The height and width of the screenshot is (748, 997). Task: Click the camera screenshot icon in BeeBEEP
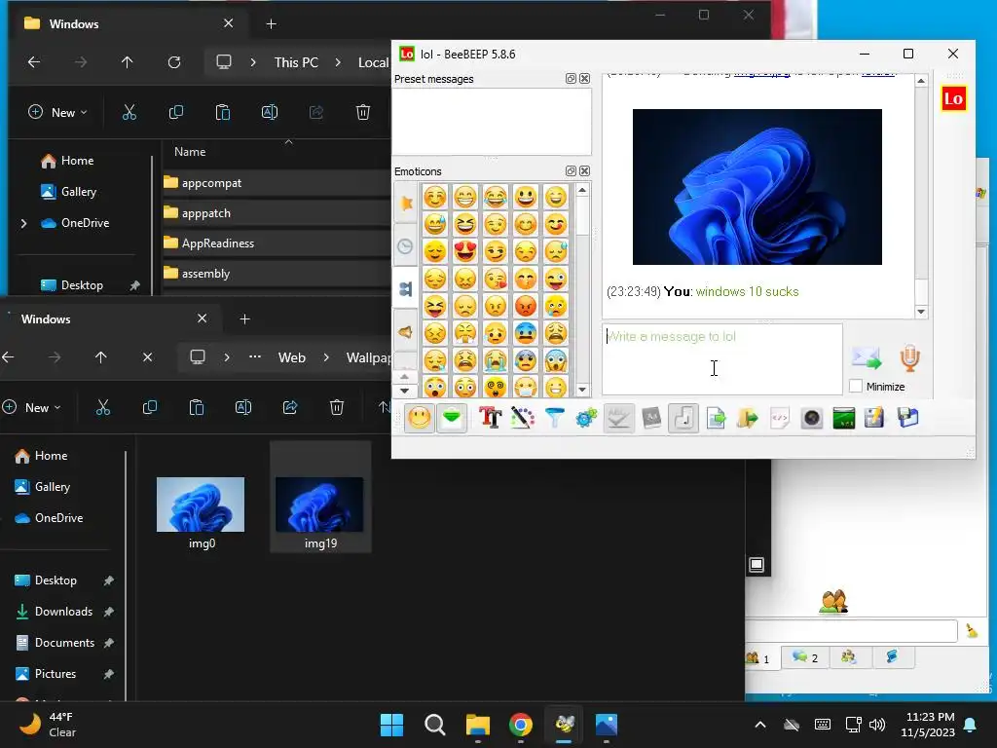pos(812,418)
